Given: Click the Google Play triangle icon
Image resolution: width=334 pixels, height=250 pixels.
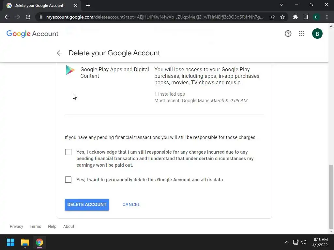Looking at the screenshot, I should click(70, 70).
